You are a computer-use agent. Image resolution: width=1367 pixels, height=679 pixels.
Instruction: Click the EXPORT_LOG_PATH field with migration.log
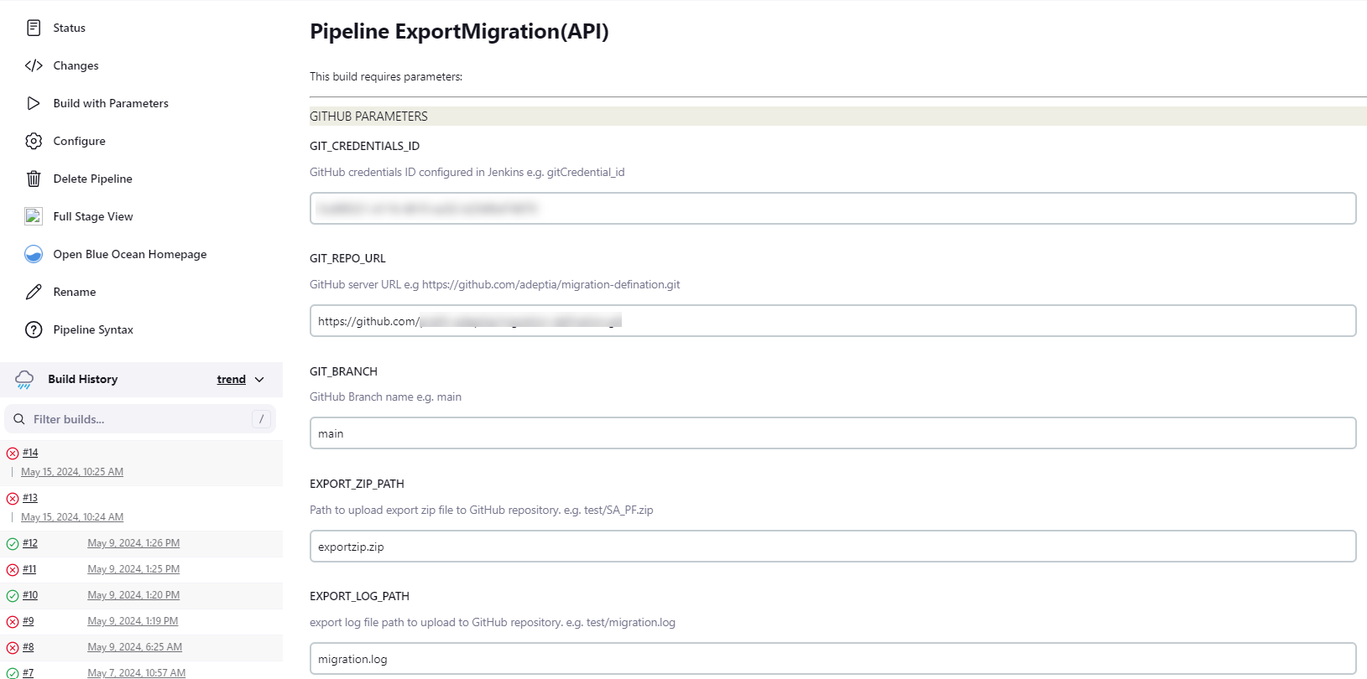pos(832,659)
